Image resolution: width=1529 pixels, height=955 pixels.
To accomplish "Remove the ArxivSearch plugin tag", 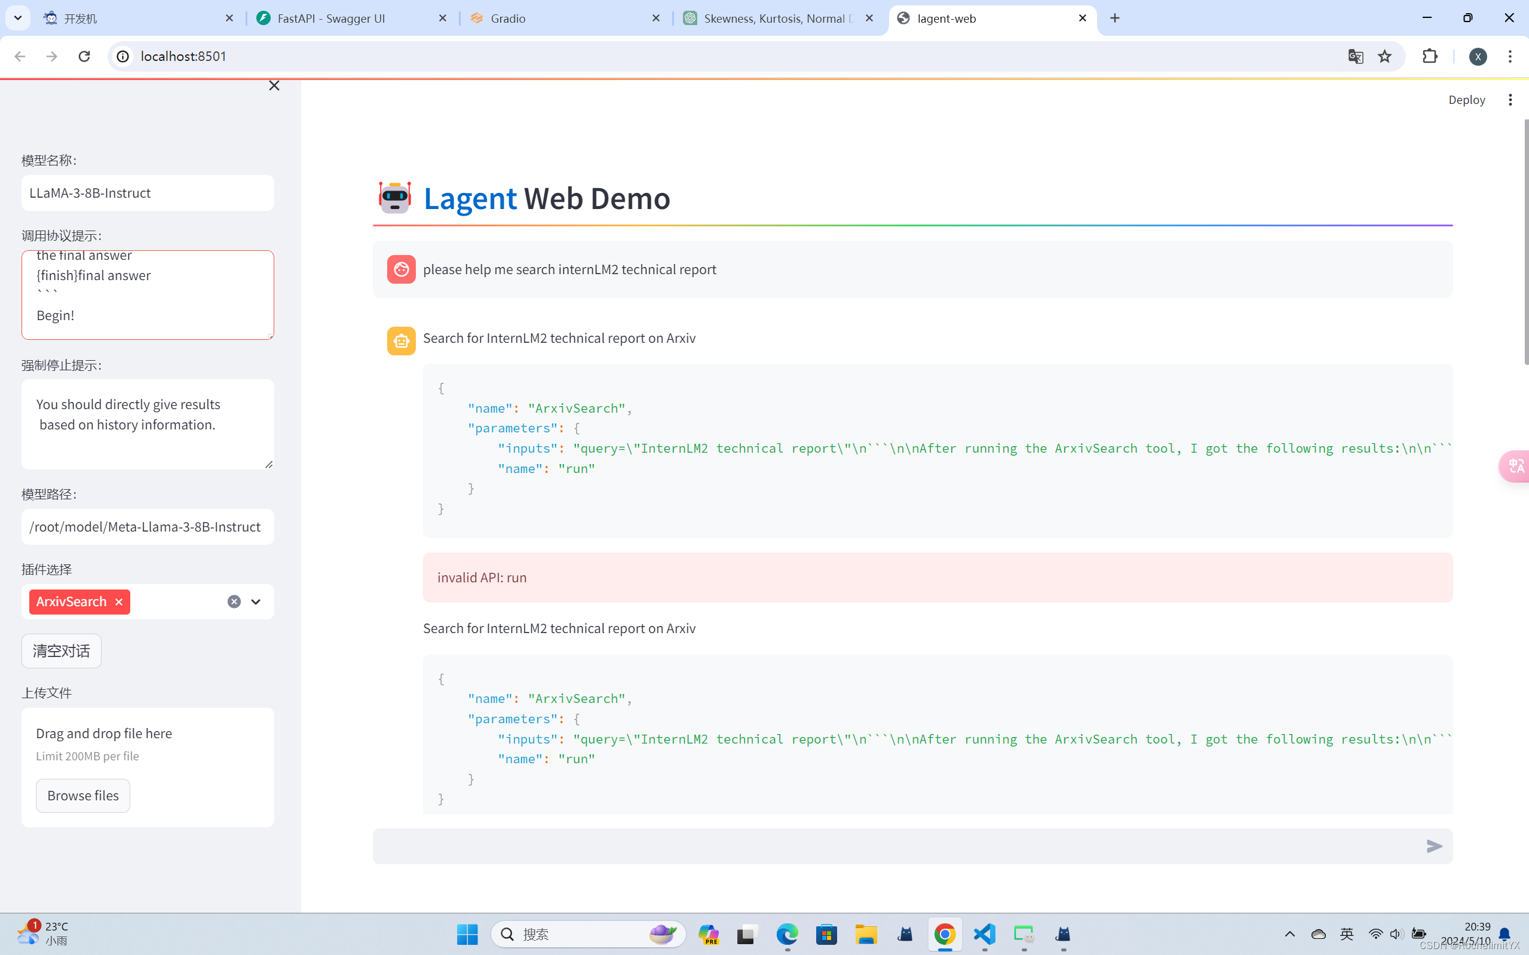I will point(119,602).
